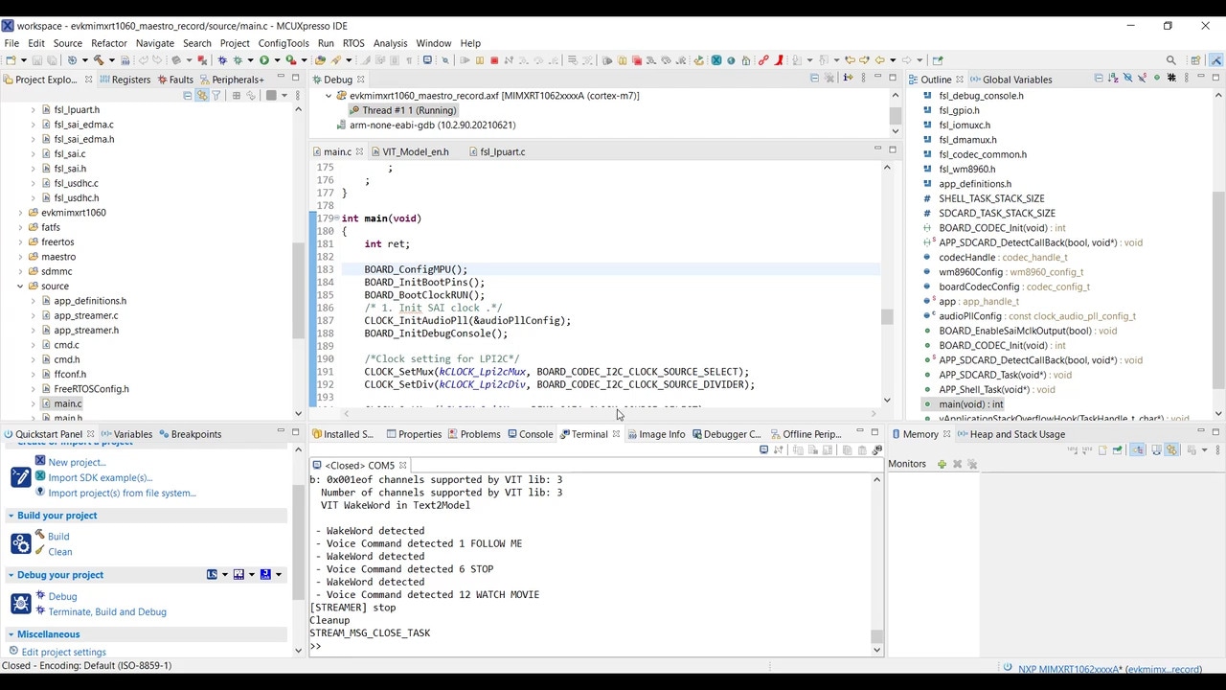
Task: Expand the freertos folder in project tree
Action: [x=20, y=241]
